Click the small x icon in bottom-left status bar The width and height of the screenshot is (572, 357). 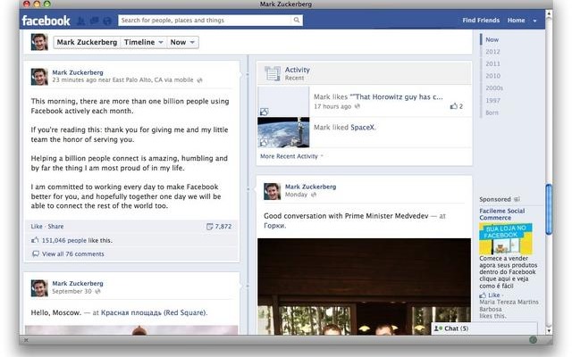(x=26, y=340)
